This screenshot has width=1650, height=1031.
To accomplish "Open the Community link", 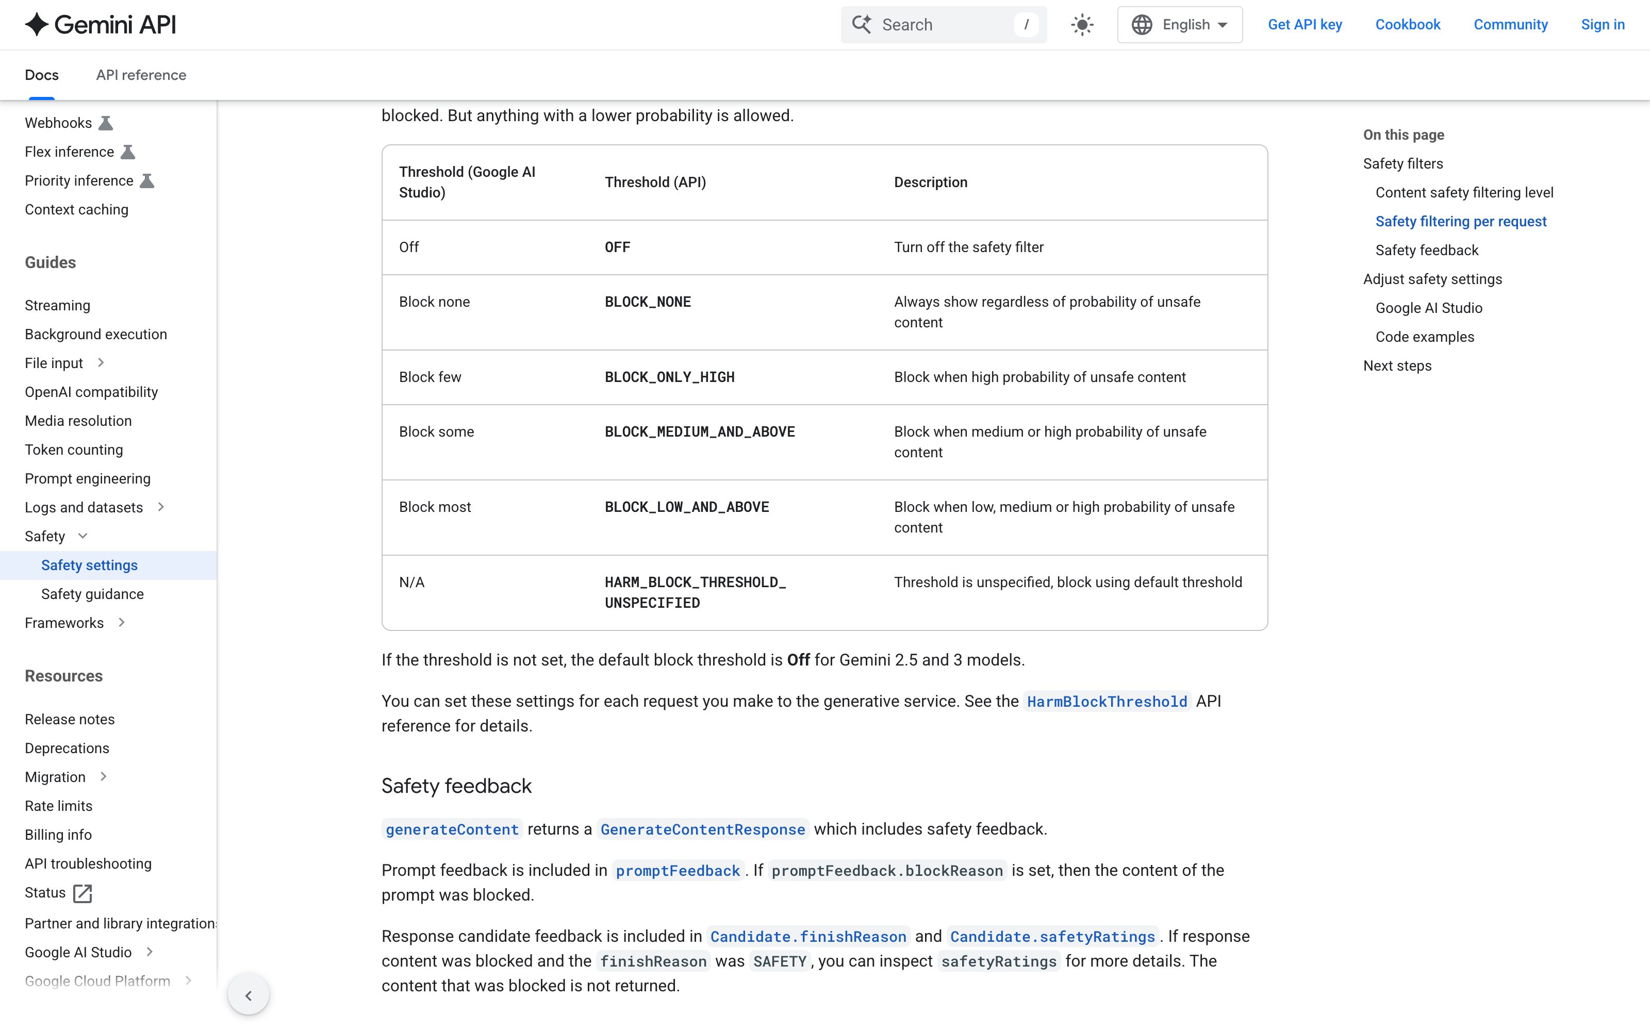I will coord(1510,25).
